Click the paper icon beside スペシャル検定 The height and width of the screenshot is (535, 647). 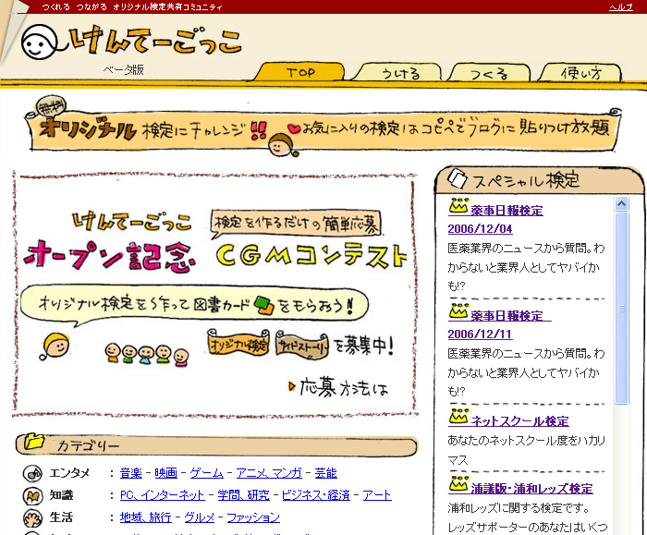pyautogui.click(x=458, y=179)
